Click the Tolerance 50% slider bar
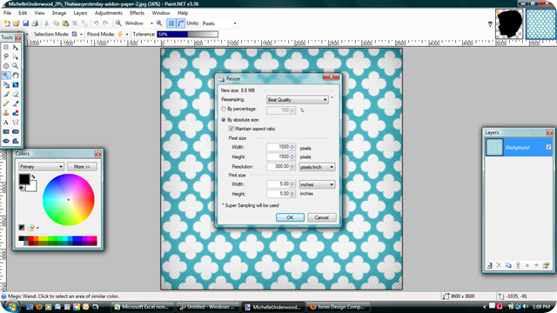 pos(188,35)
